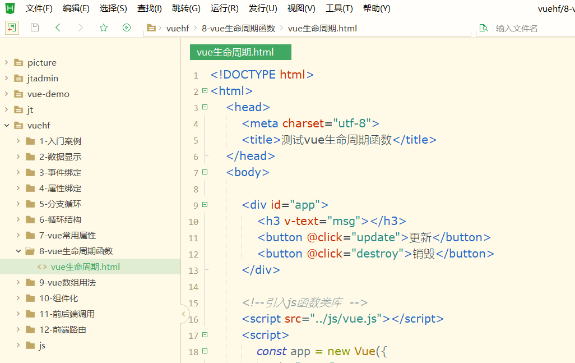Click the folder icon of 1-入门案例
Image resolution: width=575 pixels, height=363 pixels.
coord(30,141)
